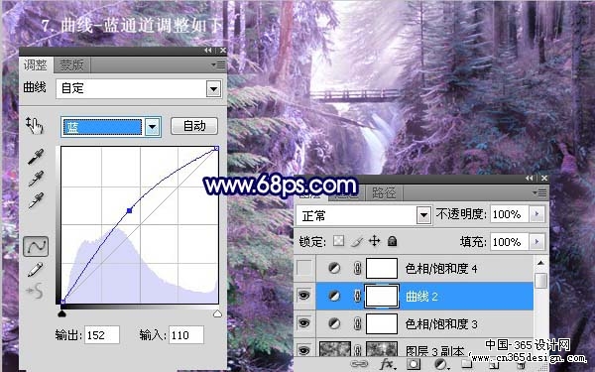Screen dimensions: 595x372
Task: Select the pencil draw-curve tool
Action: 35,270
